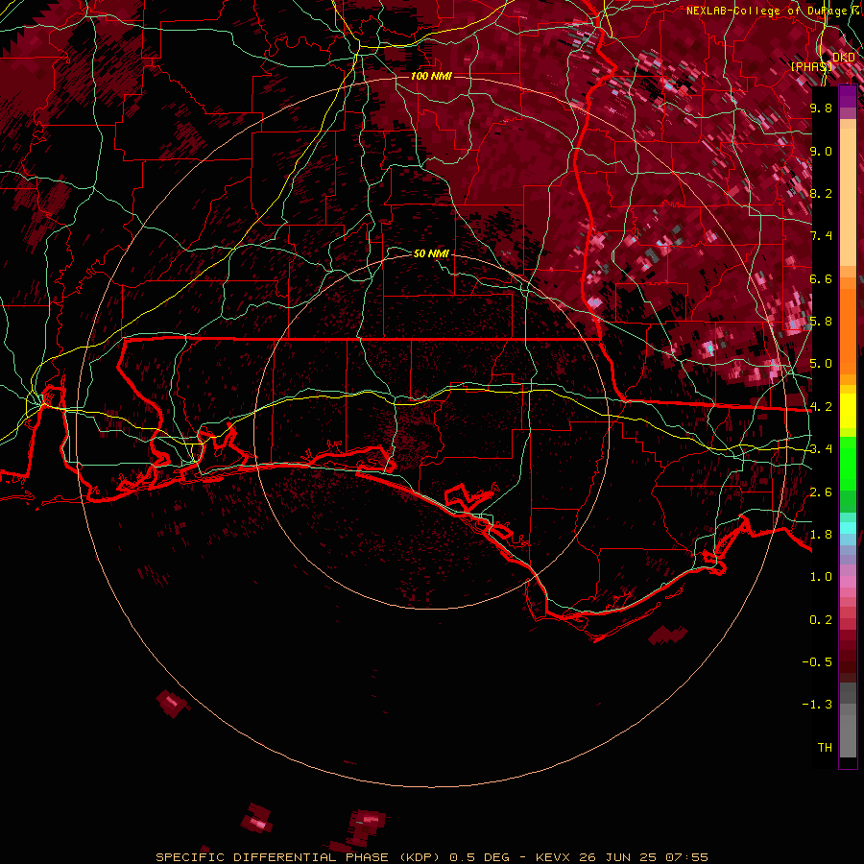Select the 6.6 value on color scale
The width and height of the screenshot is (864, 864).
tap(821, 278)
